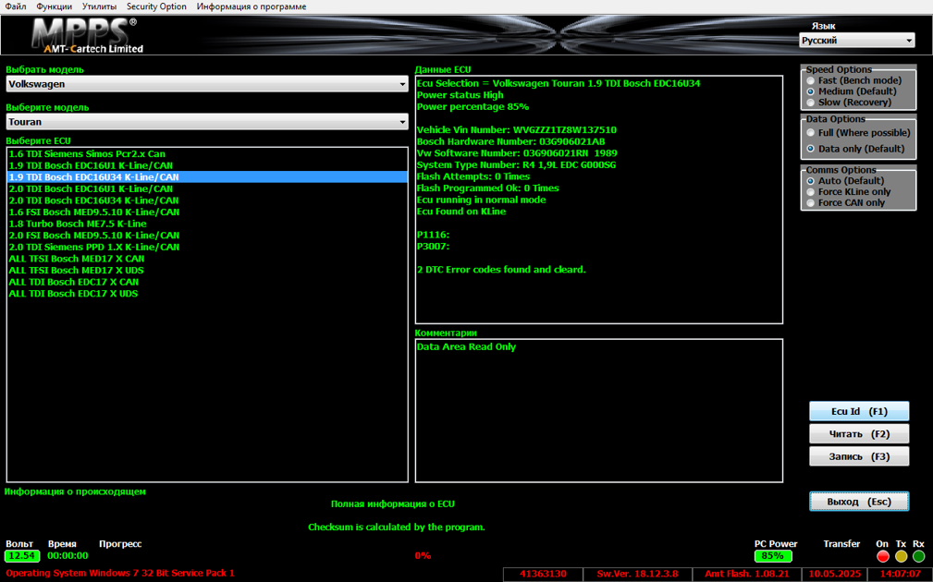933x582 pixels.
Task: Select 1.6 TDI Siemens Simos Pcr2.x Can
Action: click(x=207, y=154)
